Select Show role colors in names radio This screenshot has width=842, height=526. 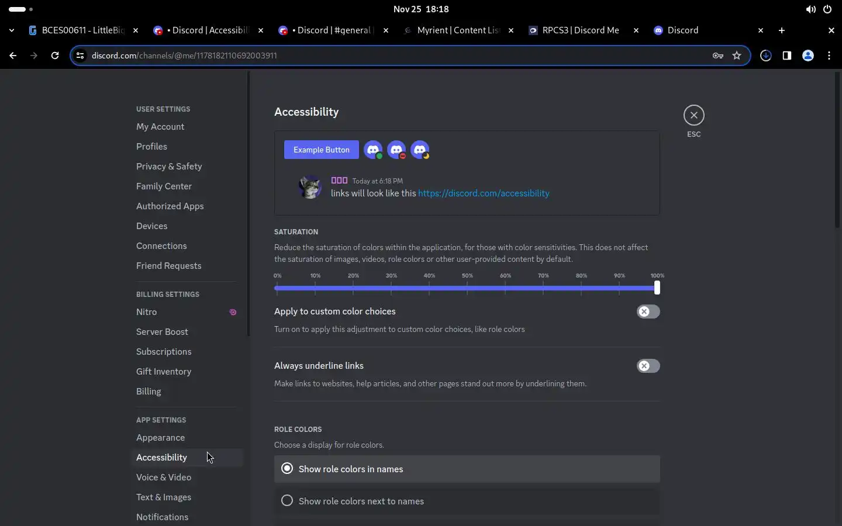[x=287, y=469]
